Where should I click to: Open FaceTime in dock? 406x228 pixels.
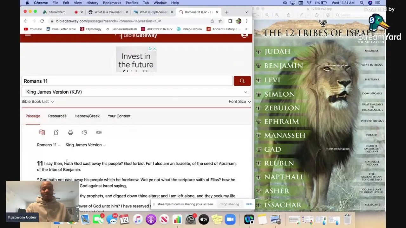coord(98,219)
